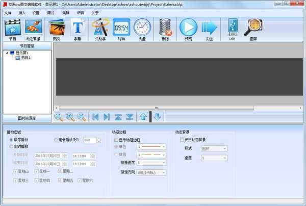Open the 设置 menu
Image resolution: width=306 pixels, height=206 pixels.
click(x=36, y=13)
